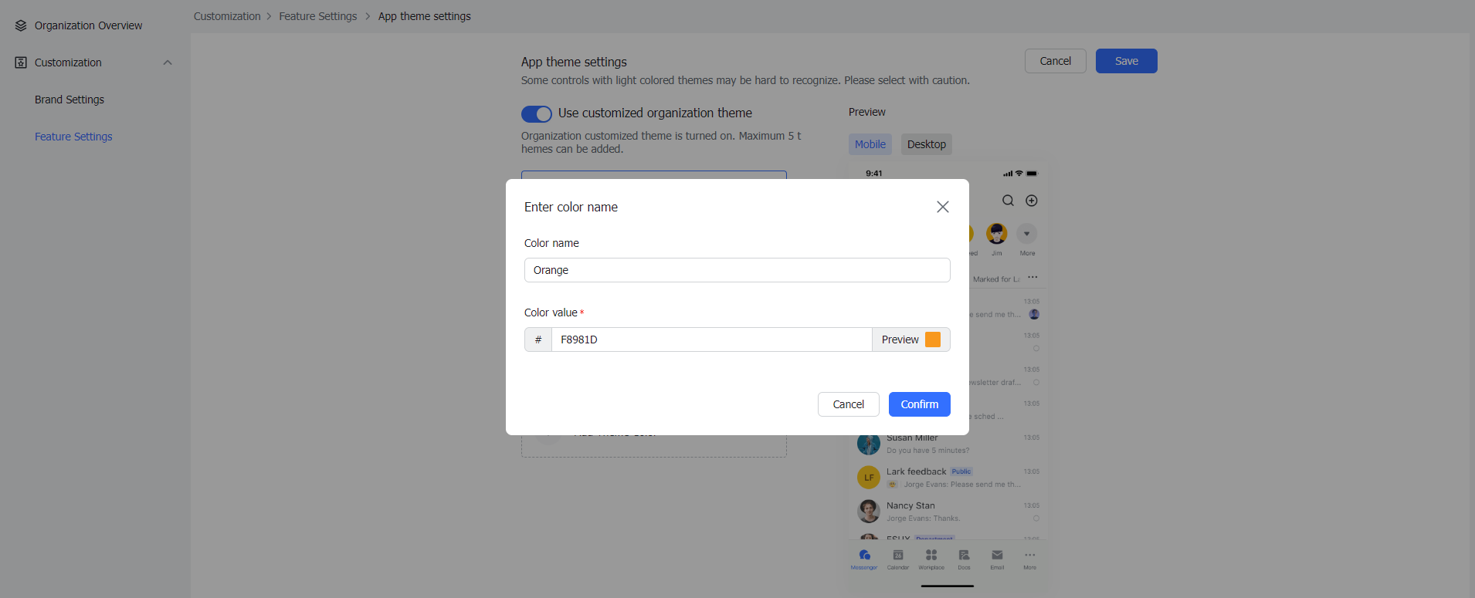Click the '9:41' time in preview
The width and height of the screenshot is (1475, 598).
coord(874,174)
